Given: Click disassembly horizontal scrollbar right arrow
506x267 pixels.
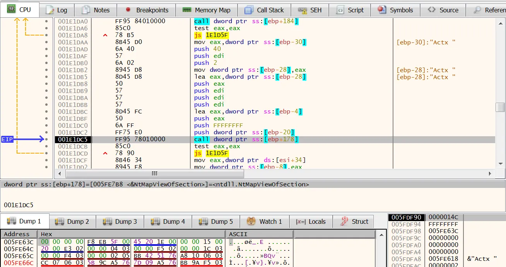Looking at the screenshot, I should pos(490,174).
